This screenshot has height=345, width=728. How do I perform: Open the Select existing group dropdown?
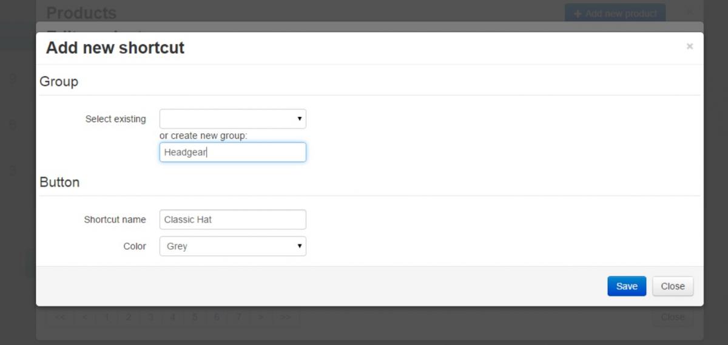pyautogui.click(x=233, y=119)
